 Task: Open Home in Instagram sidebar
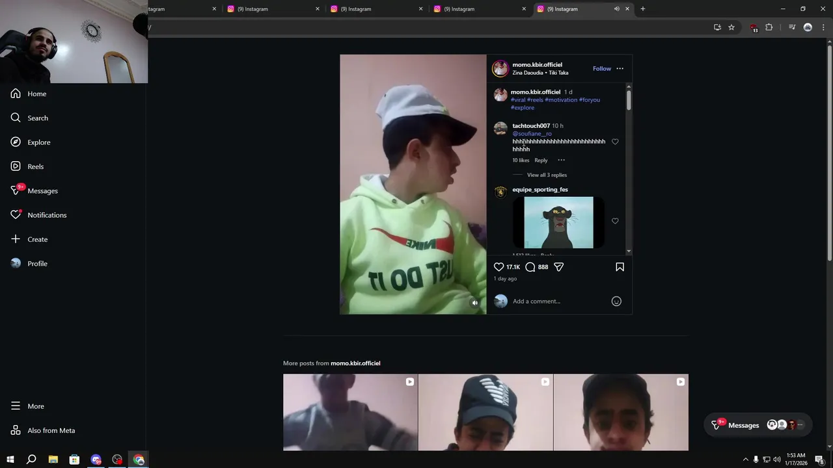point(29,94)
